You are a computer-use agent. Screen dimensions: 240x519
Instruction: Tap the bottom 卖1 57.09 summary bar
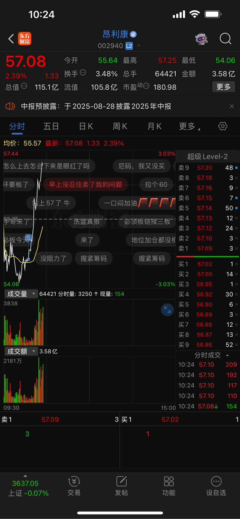click(x=60, y=419)
